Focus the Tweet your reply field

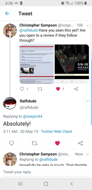[46, 172]
